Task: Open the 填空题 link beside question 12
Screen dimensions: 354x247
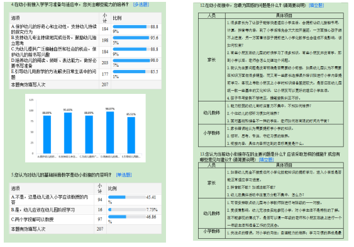Action: 316,5
